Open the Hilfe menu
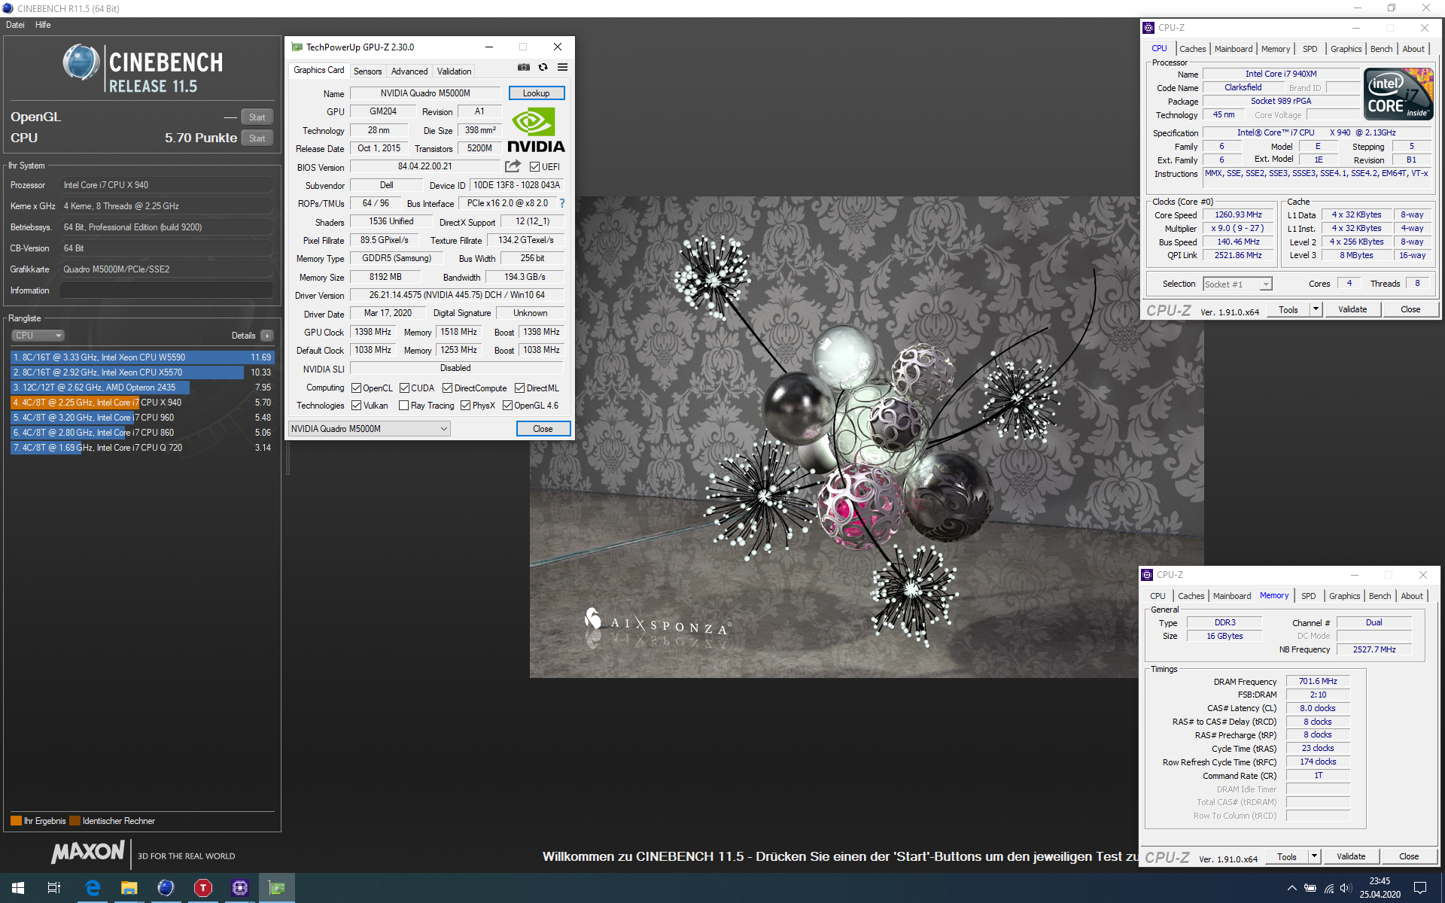The image size is (1445, 903). (x=43, y=25)
